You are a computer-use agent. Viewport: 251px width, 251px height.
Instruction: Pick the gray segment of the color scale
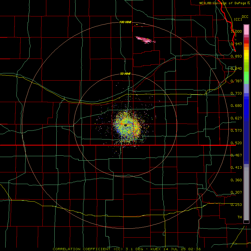[246, 194]
